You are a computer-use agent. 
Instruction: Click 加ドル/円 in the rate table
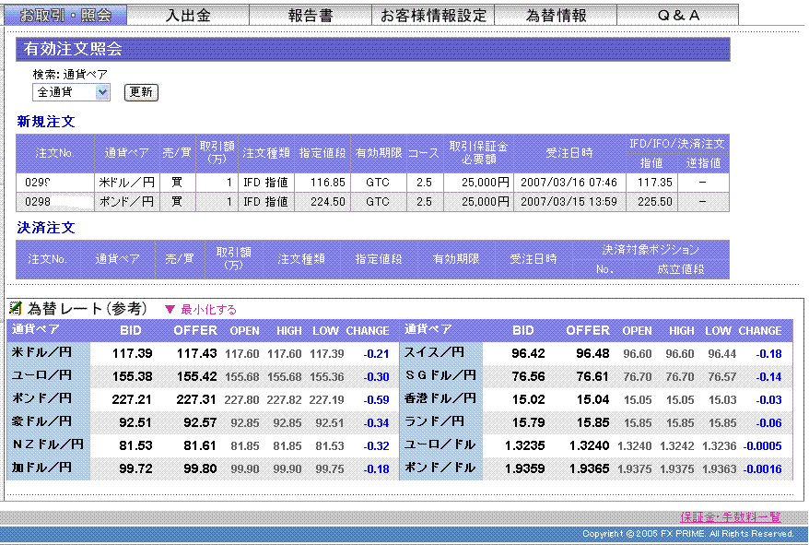pos(41,468)
